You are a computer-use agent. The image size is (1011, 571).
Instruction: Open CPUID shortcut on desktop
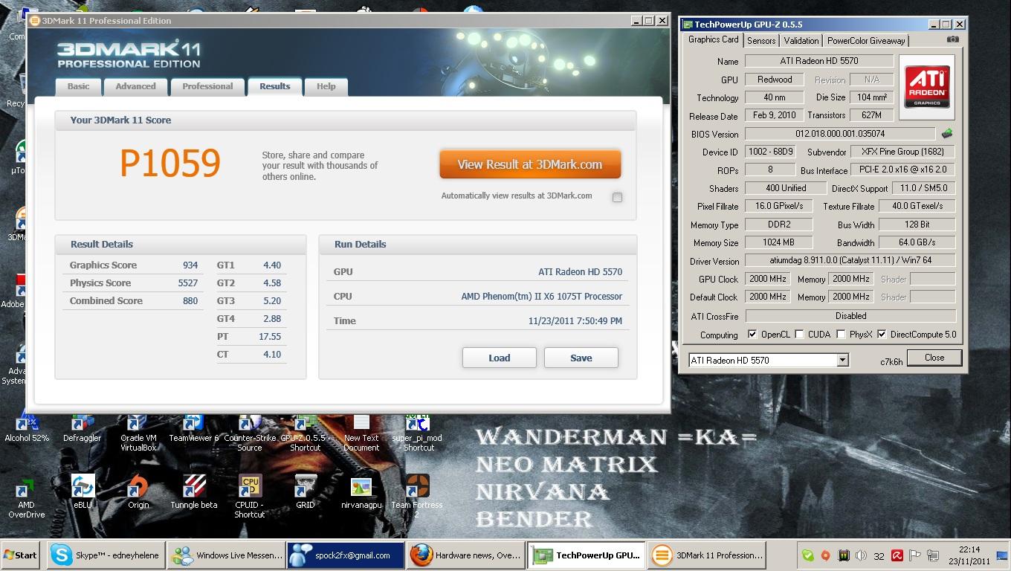click(249, 497)
